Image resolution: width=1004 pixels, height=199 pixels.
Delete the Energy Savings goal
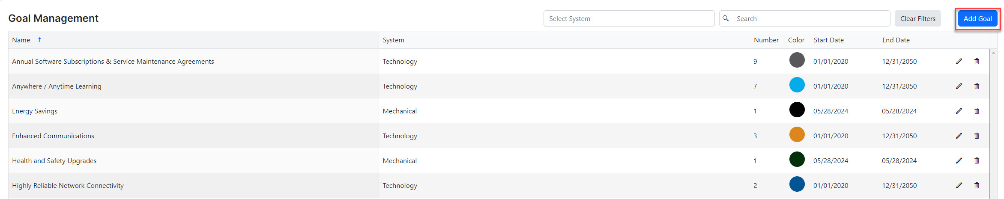pyautogui.click(x=977, y=111)
